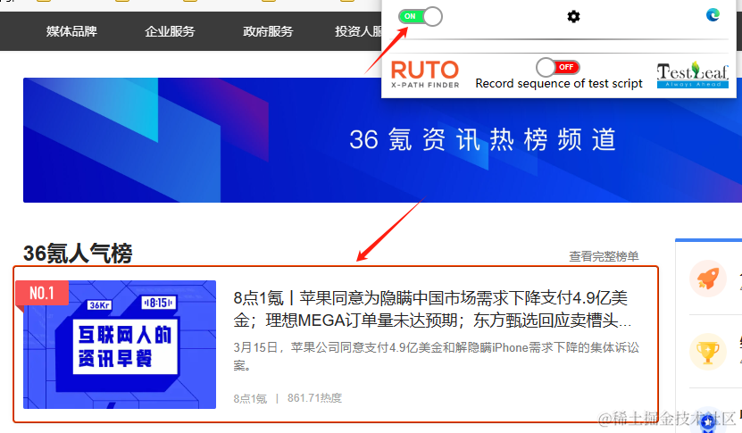Click the article summary starting 3月15日

pos(436,356)
